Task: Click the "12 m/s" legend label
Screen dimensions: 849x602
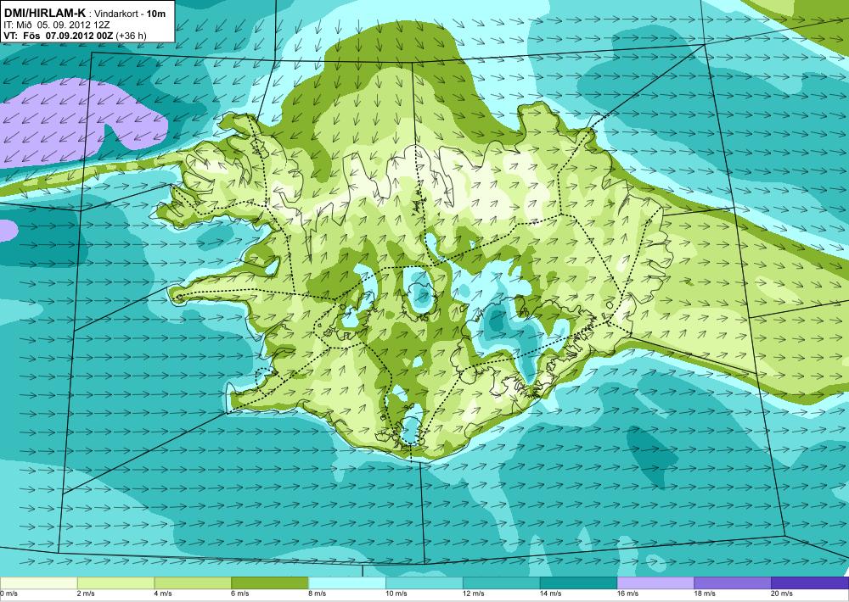Action: (x=474, y=594)
